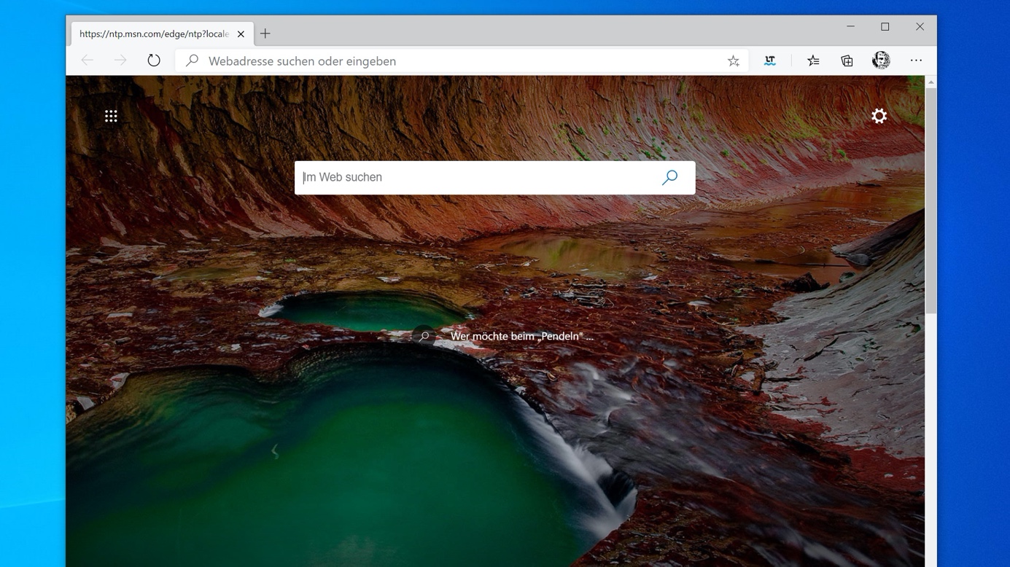This screenshot has height=567, width=1010.
Task: Click the magnifier beside the Pendeln caption
Action: click(x=424, y=336)
